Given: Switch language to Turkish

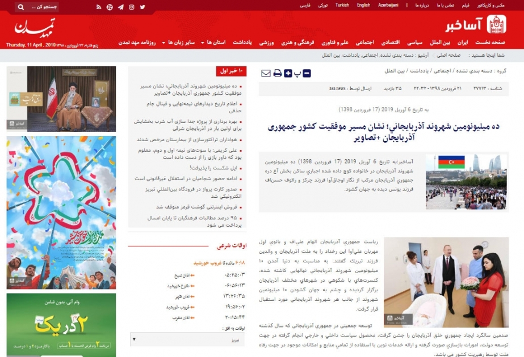Looking at the screenshot, I should click(x=342, y=5).
